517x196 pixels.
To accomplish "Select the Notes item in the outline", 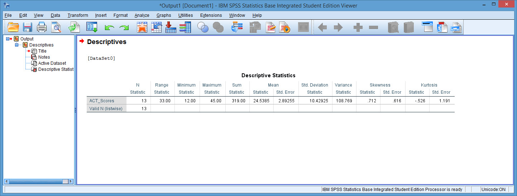I will tap(44, 57).
